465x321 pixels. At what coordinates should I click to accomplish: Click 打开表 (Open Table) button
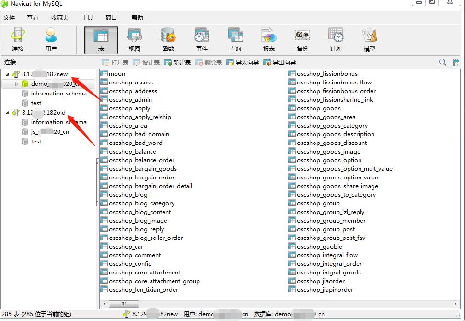point(115,62)
